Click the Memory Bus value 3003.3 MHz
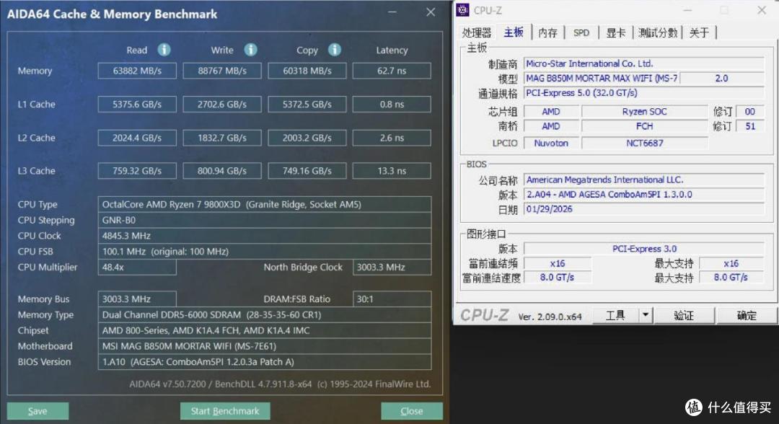The height and width of the screenshot is (424, 779). 137,299
